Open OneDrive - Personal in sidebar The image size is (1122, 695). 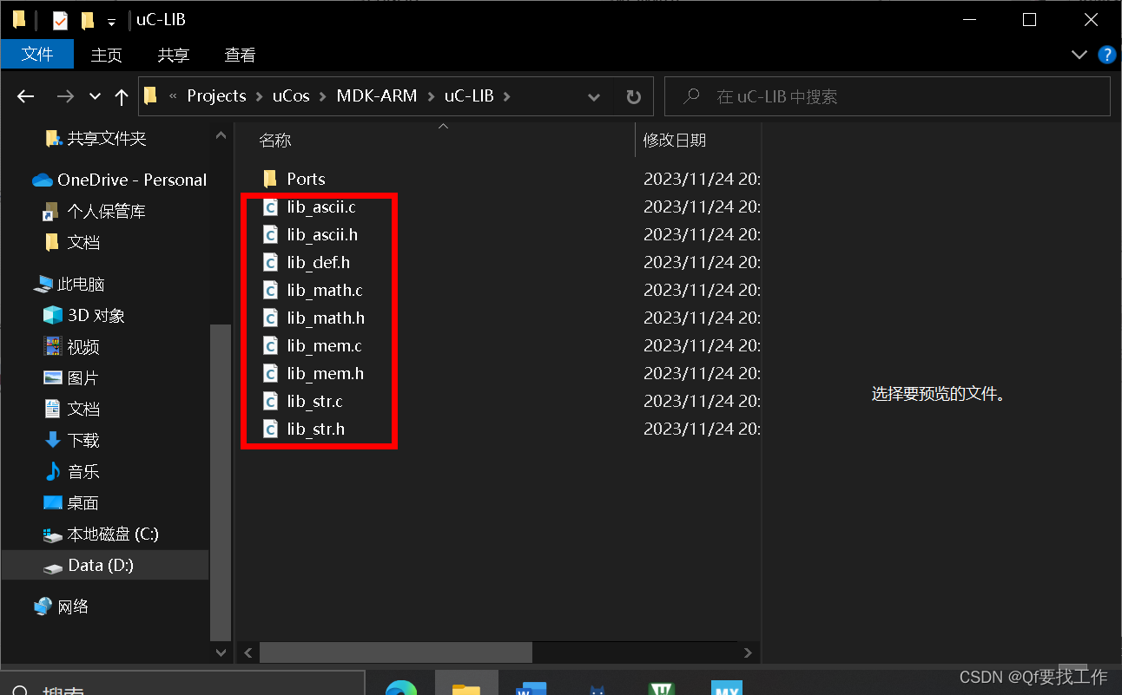[x=131, y=180]
